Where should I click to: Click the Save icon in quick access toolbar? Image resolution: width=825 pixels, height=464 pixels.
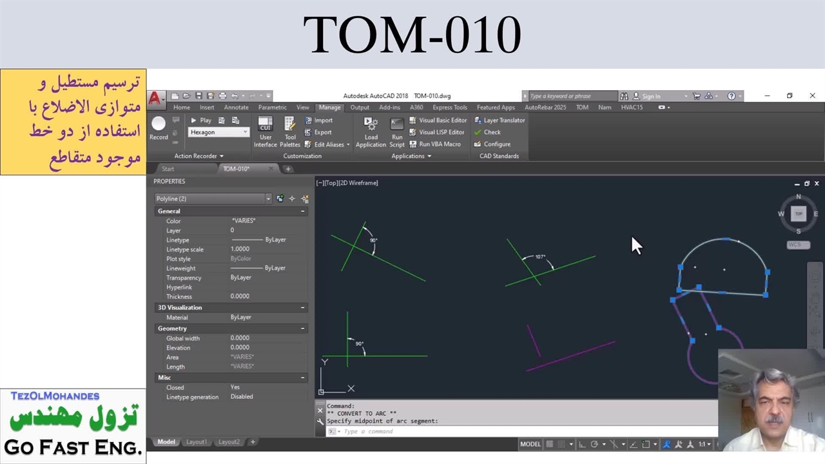click(x=199, y=96)
